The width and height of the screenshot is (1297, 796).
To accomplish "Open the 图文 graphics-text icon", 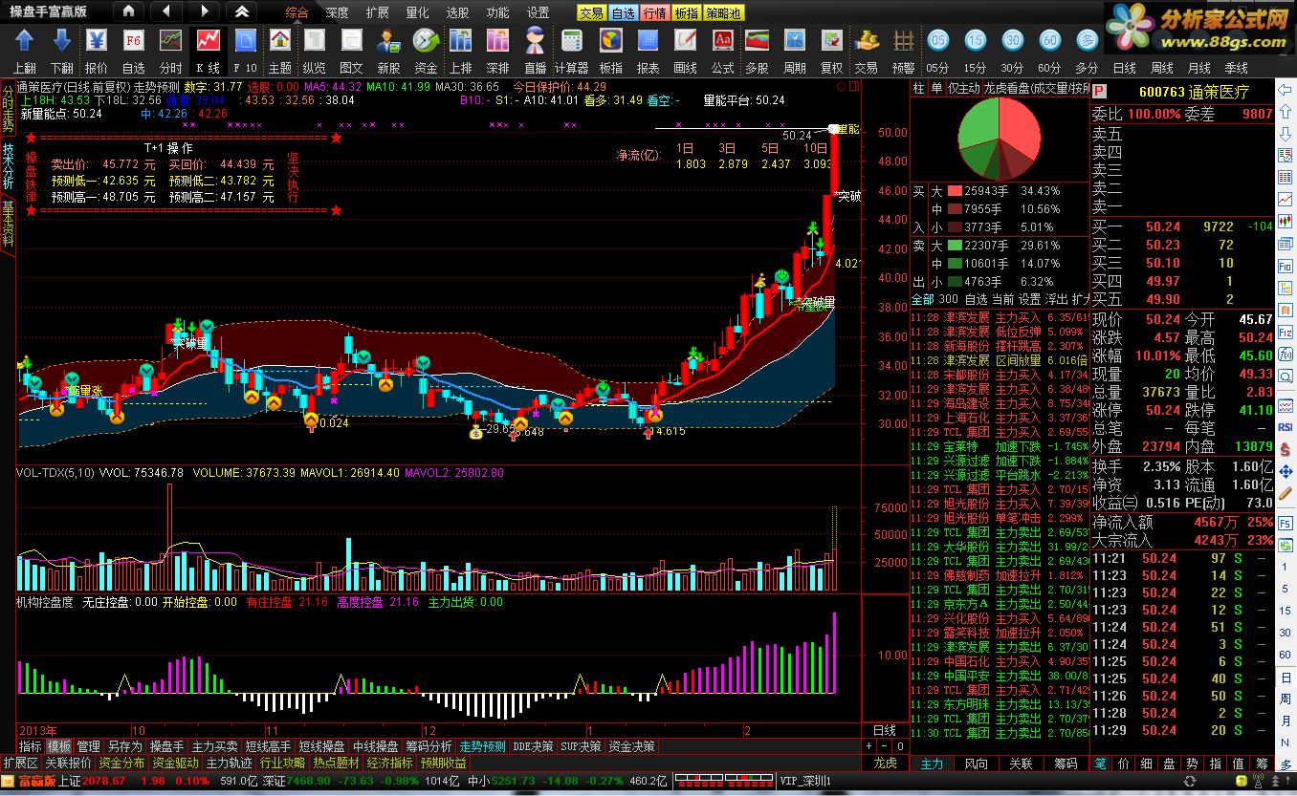I will (x=351, y=41).
